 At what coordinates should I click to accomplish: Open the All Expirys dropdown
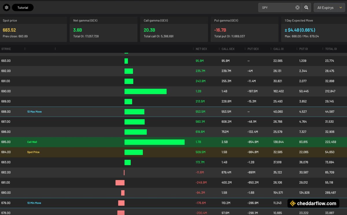click(x=329, y=7)
